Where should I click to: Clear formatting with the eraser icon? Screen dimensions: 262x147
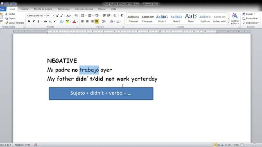[x=76, y=16]
